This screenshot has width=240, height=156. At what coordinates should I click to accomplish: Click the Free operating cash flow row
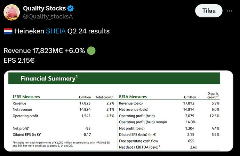[x=138, y=141]
